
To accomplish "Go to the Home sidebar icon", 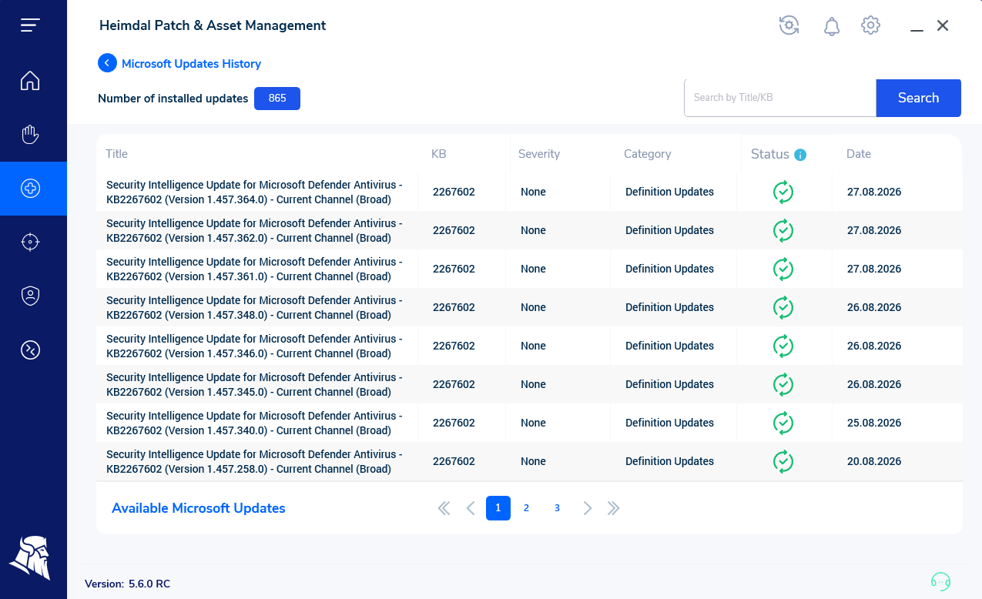I will 30,80.
